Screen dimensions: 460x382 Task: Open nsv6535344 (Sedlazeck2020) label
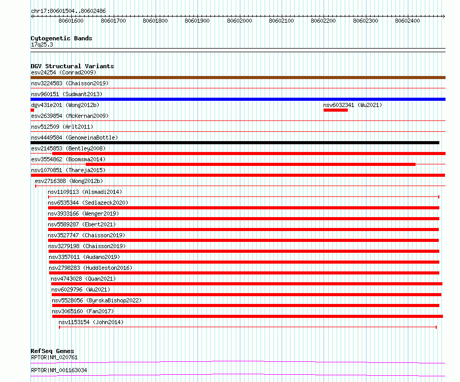88,203
